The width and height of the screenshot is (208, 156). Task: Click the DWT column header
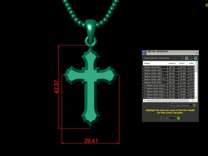pos(183,63)
